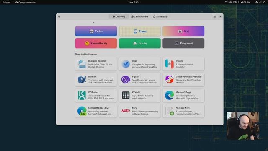This screenshot has height=151, width=268.
Task: Click the network icon in system tray
Action: (257, 2)
